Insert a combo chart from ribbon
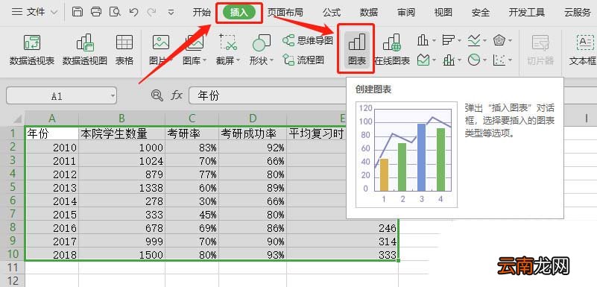 [449, 60]
